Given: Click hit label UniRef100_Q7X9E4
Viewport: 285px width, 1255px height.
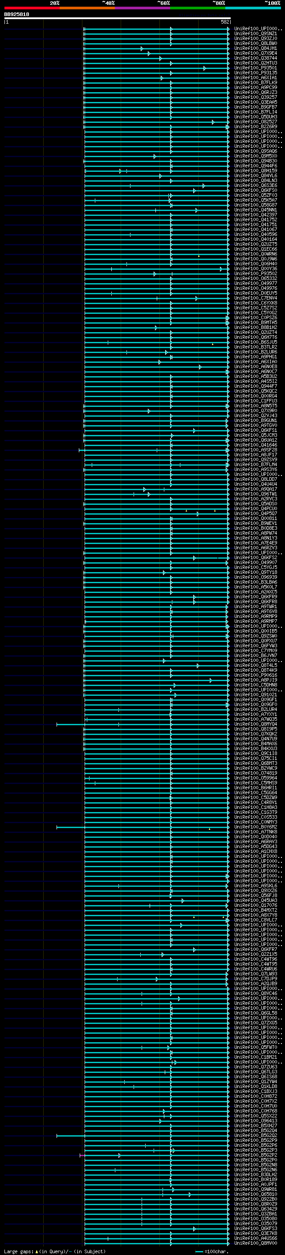Looking at the screenshot, I should [256, 53].
